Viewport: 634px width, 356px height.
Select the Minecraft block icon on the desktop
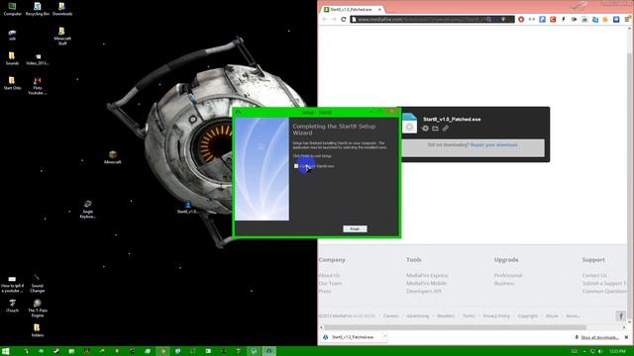(112, 157)
